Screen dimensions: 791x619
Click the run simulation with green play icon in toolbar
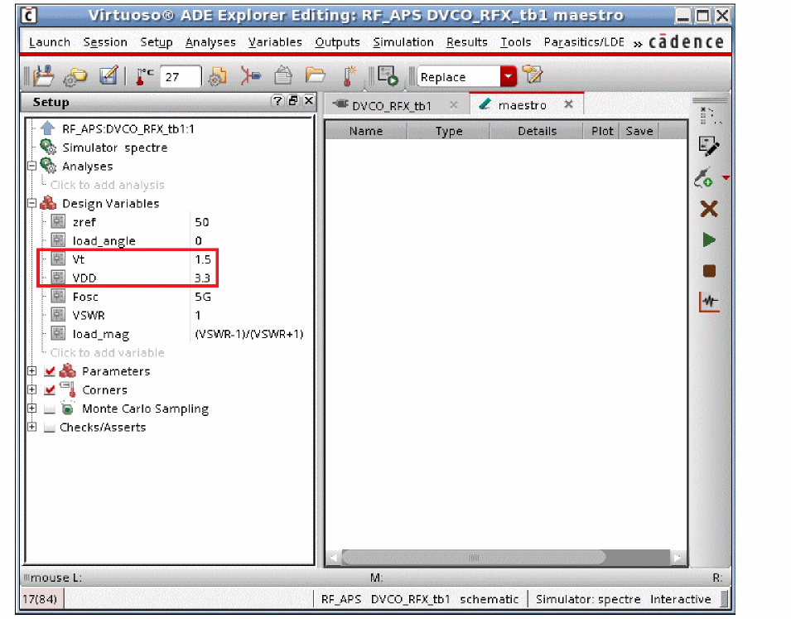[x=388, y=75]
